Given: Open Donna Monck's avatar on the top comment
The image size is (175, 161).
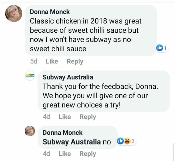Looking at the screenshot, I should click(x=14, y=14).
